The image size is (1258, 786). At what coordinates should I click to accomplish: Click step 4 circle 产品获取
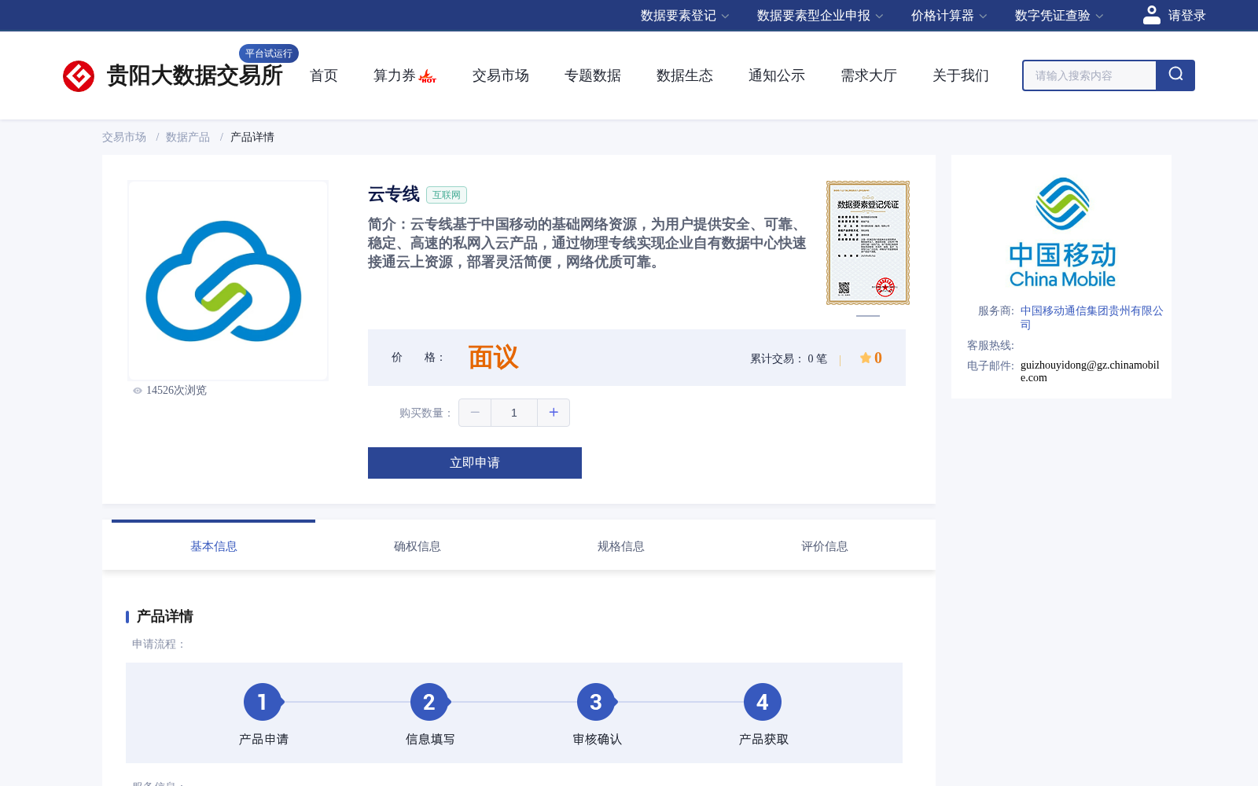[763, 702]
